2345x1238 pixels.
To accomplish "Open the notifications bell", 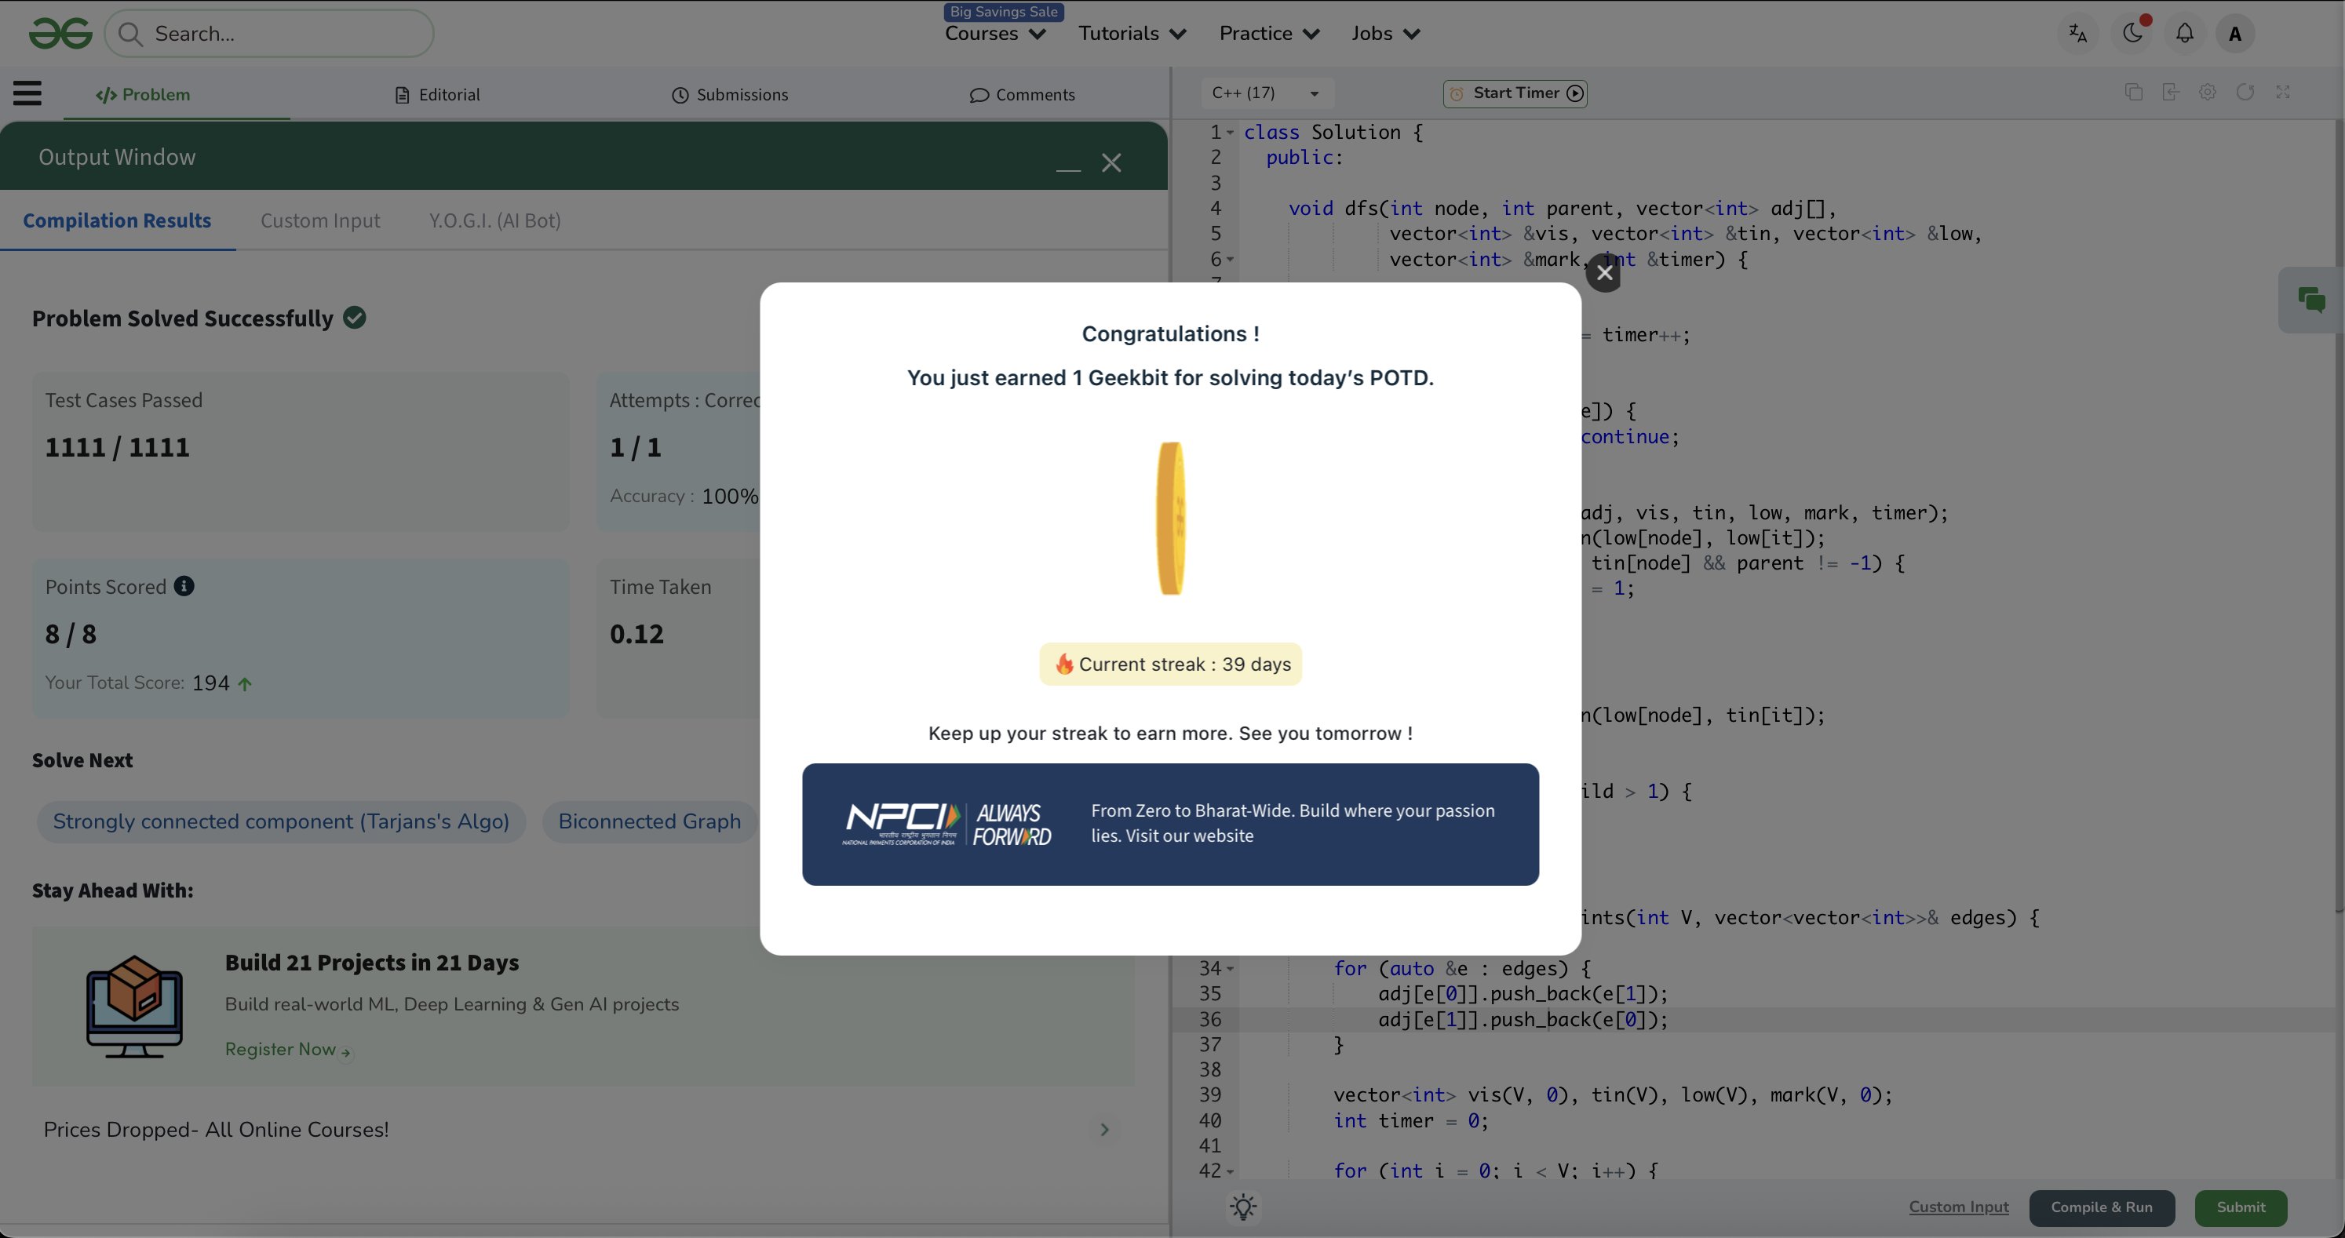I will (2184, 34).
